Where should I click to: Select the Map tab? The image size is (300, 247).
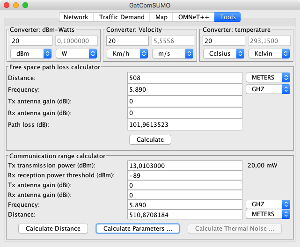[x=161, y=17]
